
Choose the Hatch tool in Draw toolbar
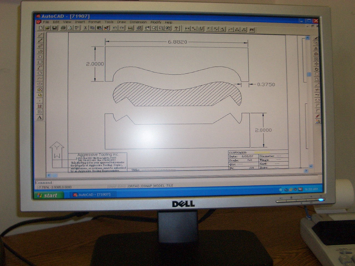point(40,106)
